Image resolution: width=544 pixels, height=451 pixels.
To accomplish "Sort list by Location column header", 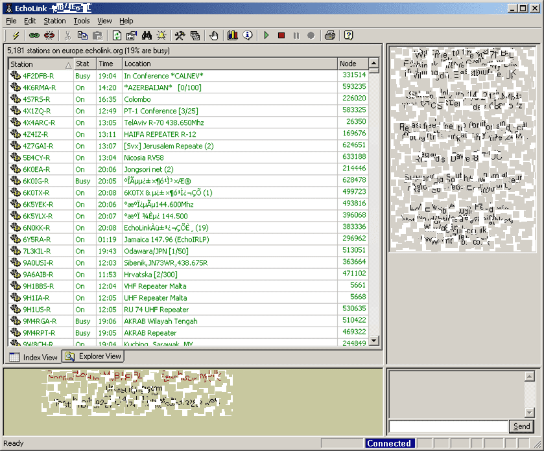I will point(230,64).
